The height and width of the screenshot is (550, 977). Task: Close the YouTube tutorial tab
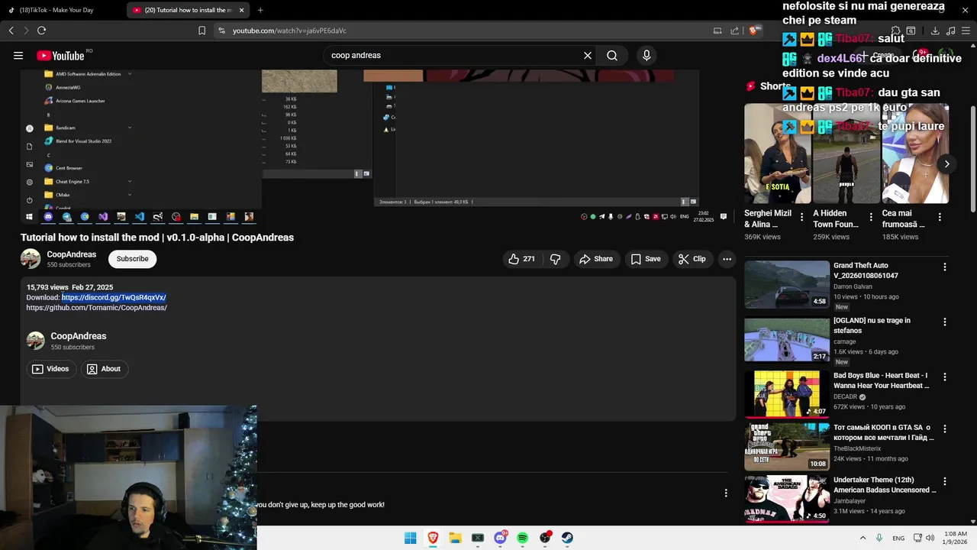(x=242, y=10)
